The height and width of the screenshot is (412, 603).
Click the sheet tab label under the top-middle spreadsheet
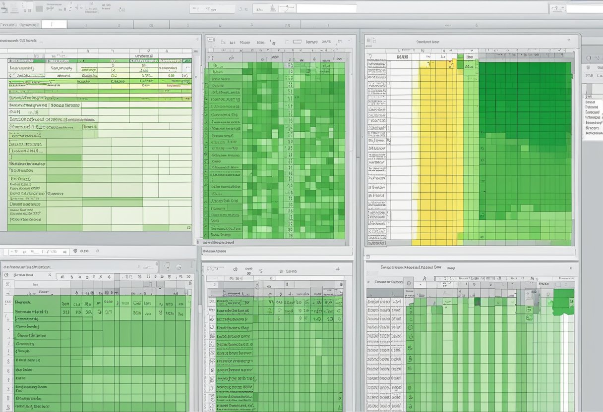(x=214, y=251)
